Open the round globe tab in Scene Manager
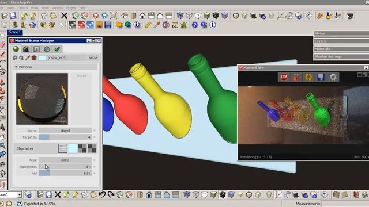Viewport: 369px width, 207px height. tap(47, 49)
